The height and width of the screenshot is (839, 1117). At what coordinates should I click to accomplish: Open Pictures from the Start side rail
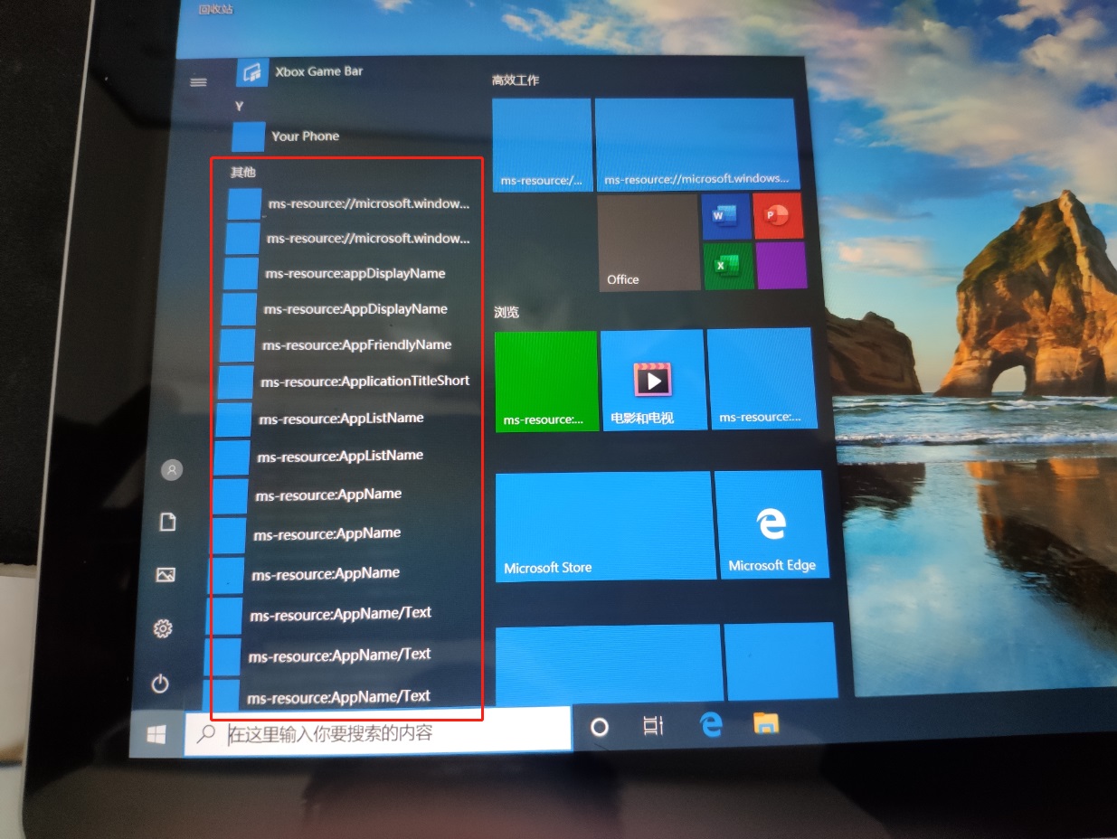point(165,574)
